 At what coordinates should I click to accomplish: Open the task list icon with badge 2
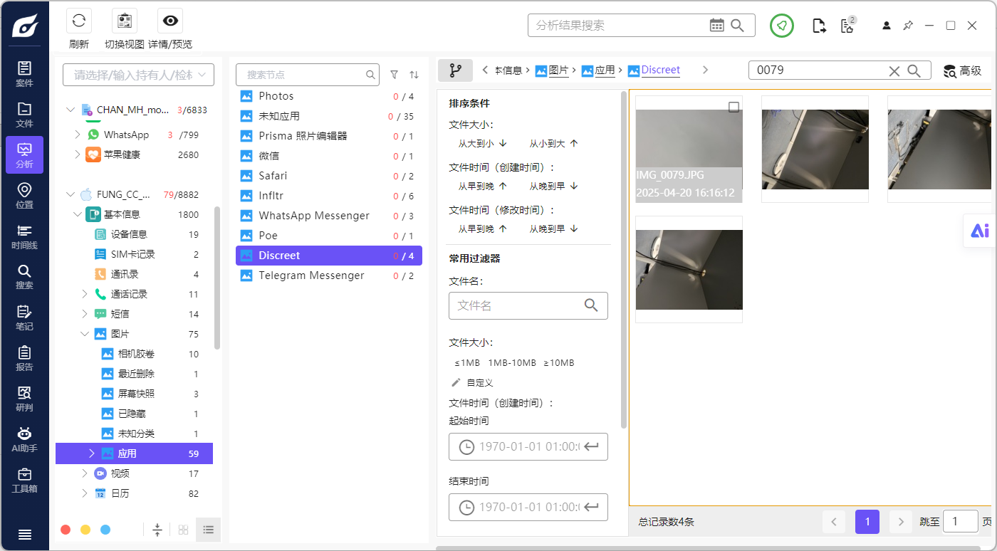pyautogui.click(x=847, y=26)
